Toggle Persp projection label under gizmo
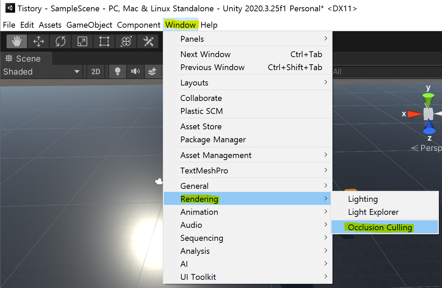 427,148
